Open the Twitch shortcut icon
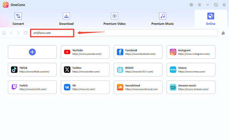Screen dimensions: 229x140 click(14, 87)
